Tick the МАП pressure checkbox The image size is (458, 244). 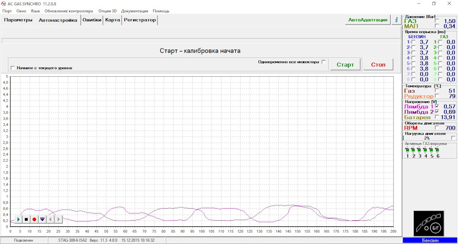click(x=437, y=27)
